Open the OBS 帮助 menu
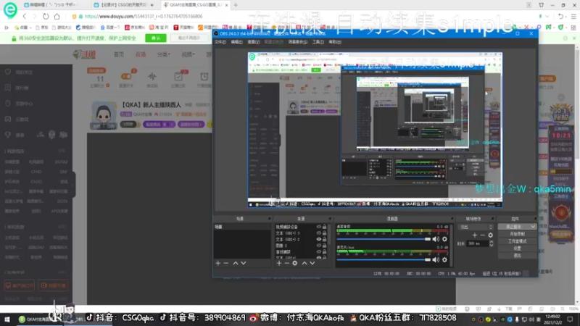 click(x=335, y=42)
